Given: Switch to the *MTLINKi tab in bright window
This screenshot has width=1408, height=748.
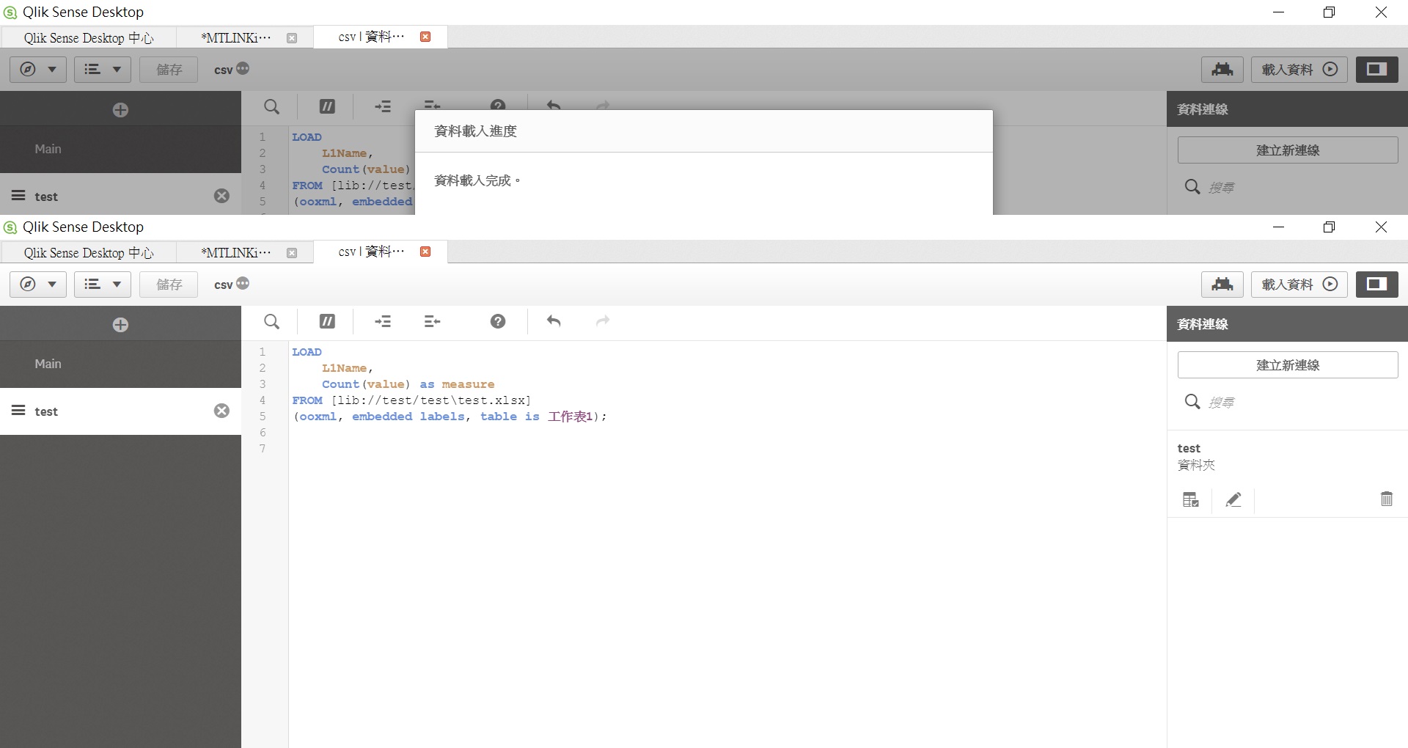Looking at the screenshot, I should [x=236, y=253].
